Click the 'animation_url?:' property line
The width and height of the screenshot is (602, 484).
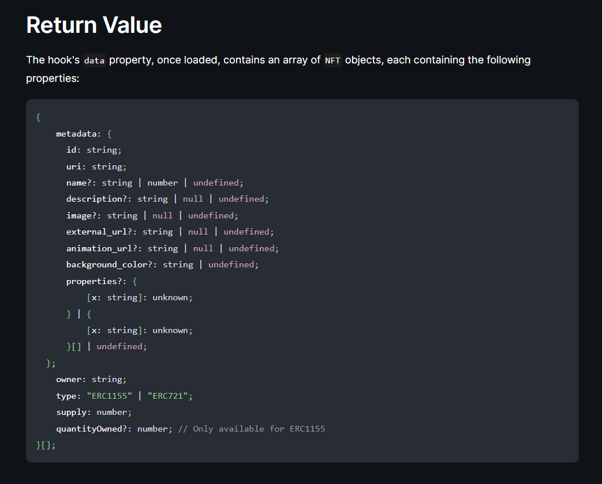click(173, 248)
